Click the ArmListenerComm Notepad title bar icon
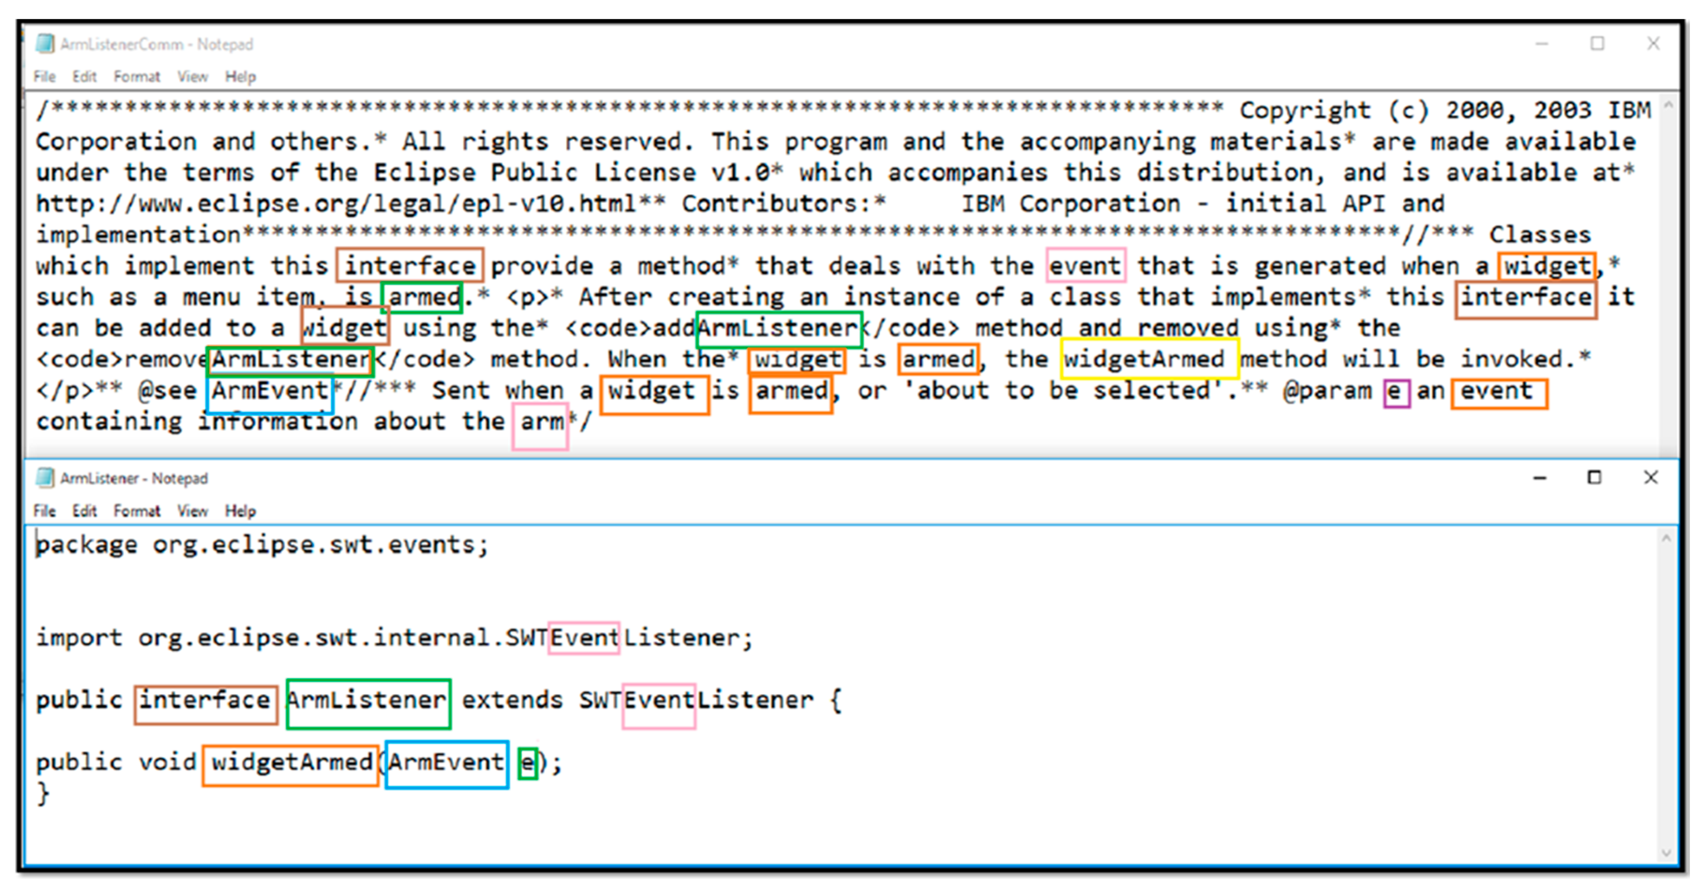Screen dimensions: 1704x894 click(45, 44)
